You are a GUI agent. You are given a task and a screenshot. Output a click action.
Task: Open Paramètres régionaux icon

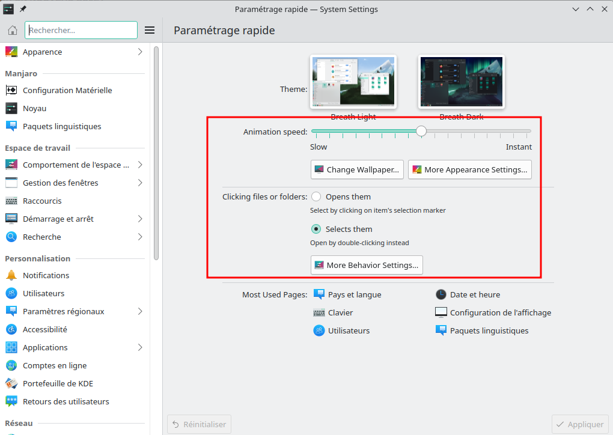[x=11, y=311]
